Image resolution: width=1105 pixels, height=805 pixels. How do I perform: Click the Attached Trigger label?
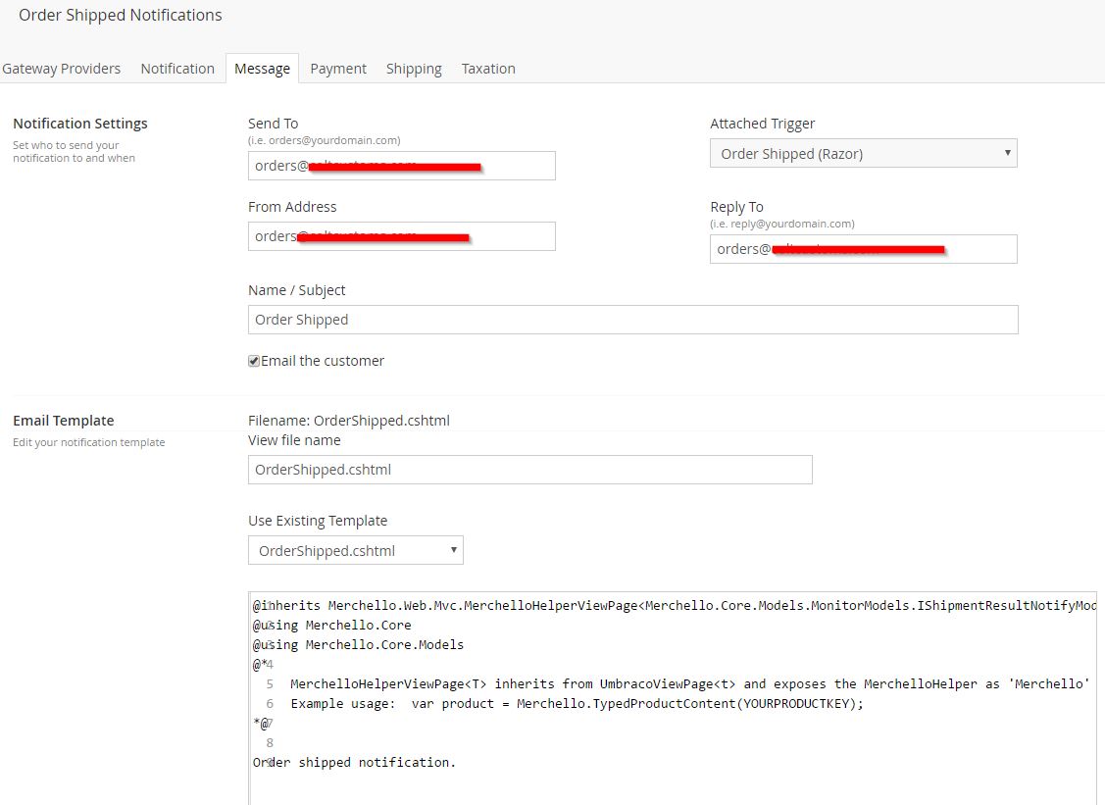click(763, 124)
